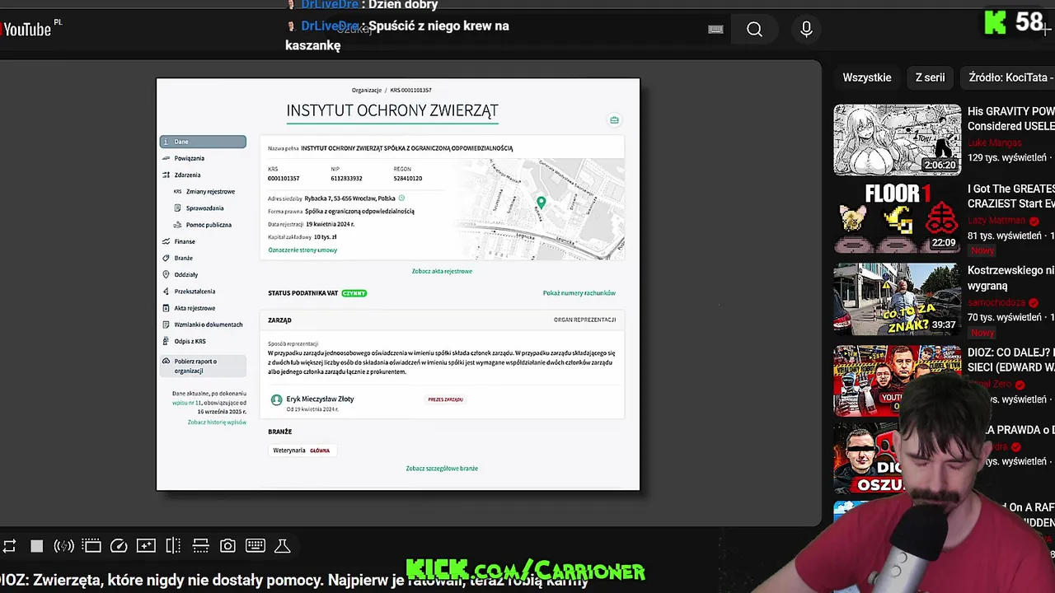Click the voice search microphone icon
1055x593 pixels.
pyautogui.click(x=806, y=30)
